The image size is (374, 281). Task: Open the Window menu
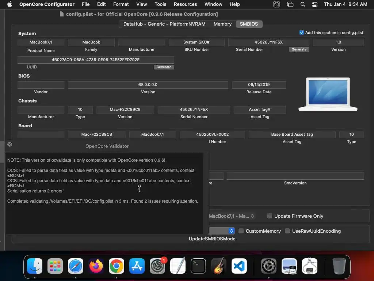pyautogui.click(x=213, y=4)
